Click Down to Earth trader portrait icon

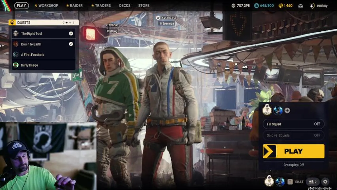[16, 44]
